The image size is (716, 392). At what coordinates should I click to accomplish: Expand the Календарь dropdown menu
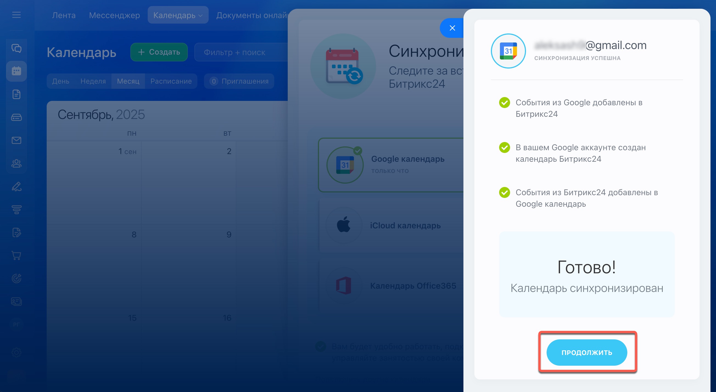pos(178,15)
